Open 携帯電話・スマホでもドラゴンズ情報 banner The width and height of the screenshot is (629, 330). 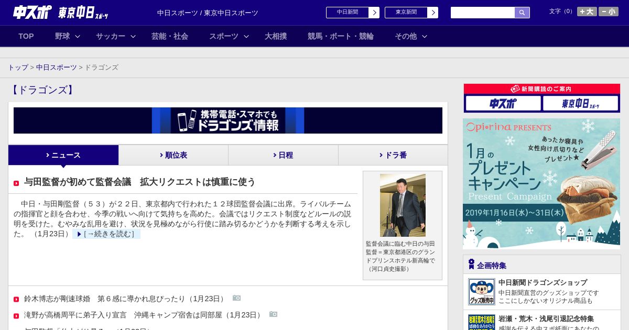pyautogui.click(x=228, y=120)
